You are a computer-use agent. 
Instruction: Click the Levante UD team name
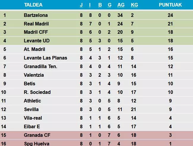click(35, 41)
